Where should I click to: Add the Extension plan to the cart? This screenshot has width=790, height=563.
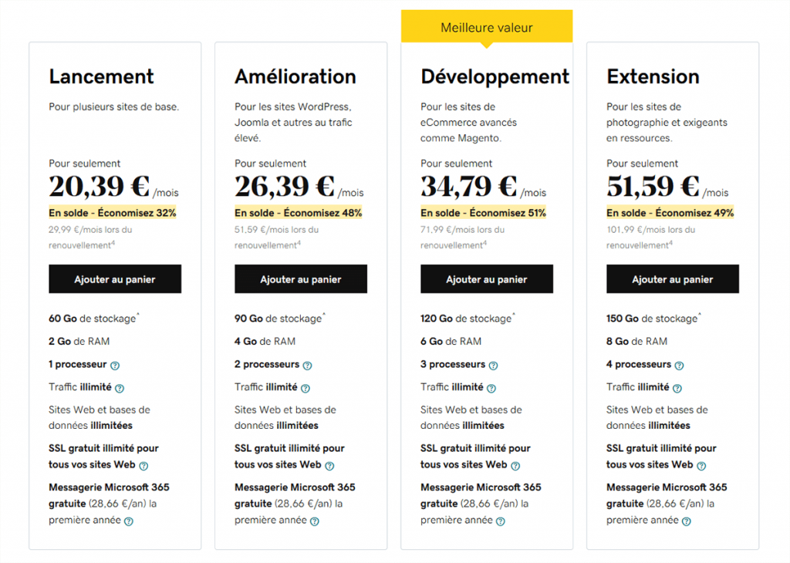tap(672, 278)
